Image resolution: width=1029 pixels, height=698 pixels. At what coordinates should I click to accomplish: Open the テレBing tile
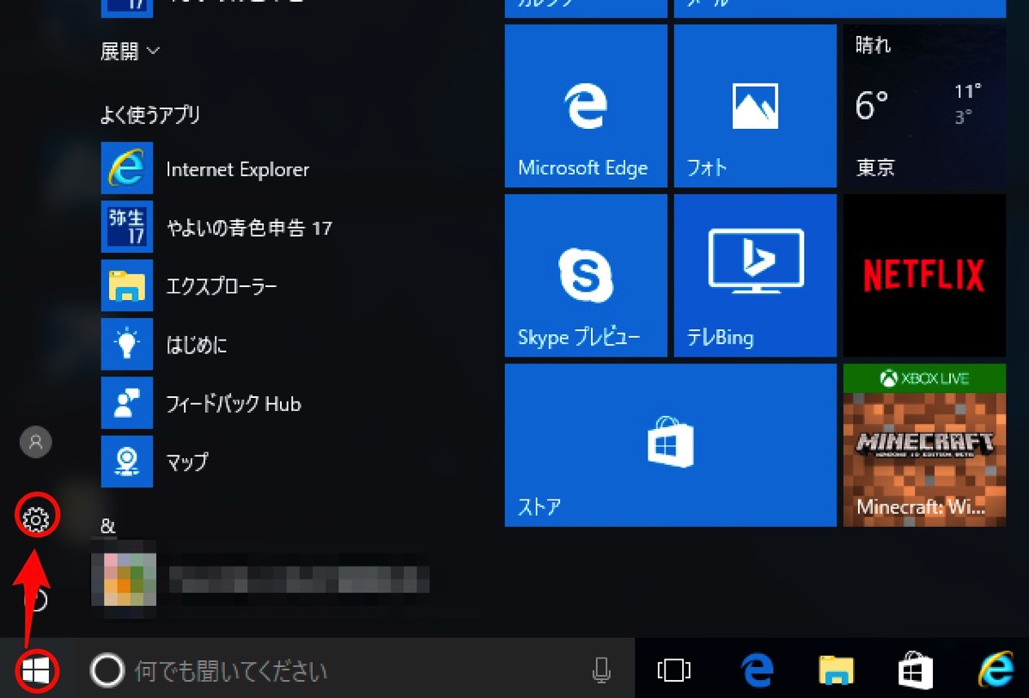tap(755, 275)
